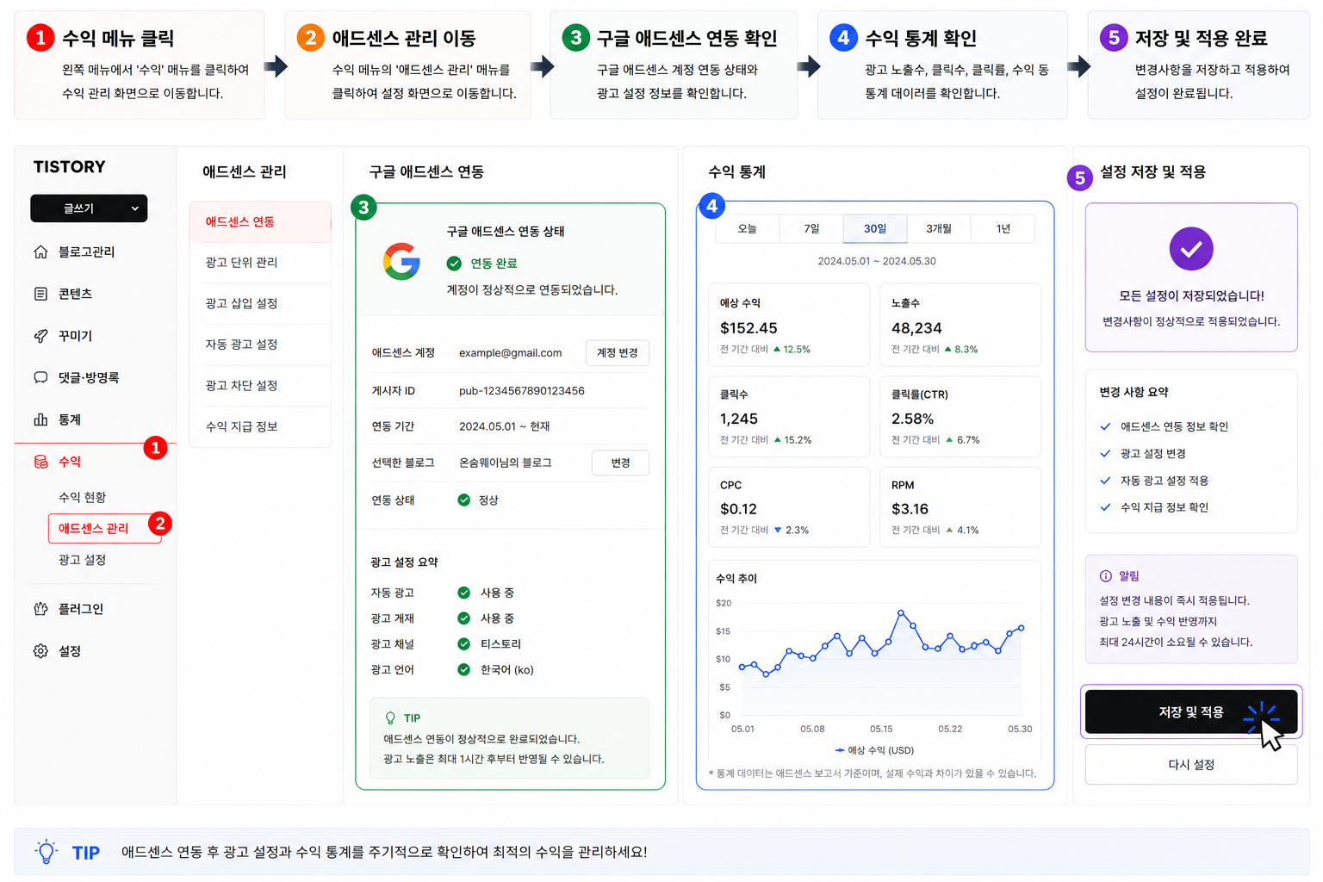Click the speech bubble icon beside 댓글·방명록

40,377
